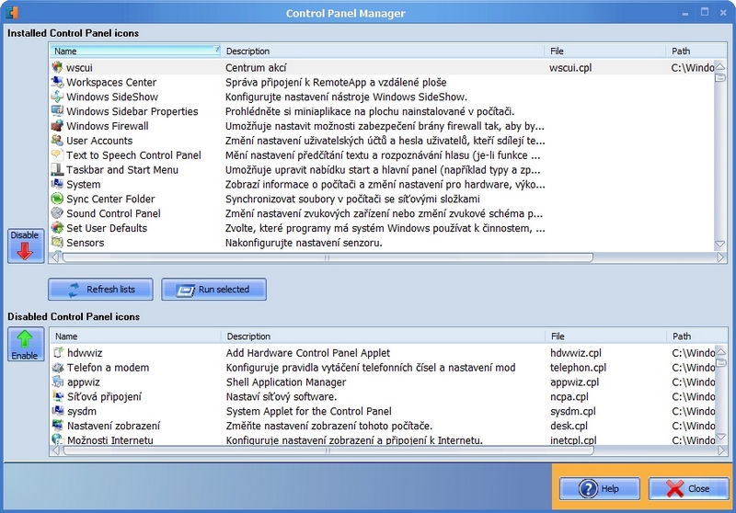The width and height of the screenshot is (736, 513).
Task: Click the Taskbar and Start Menu icon
Action: (57, 169)
